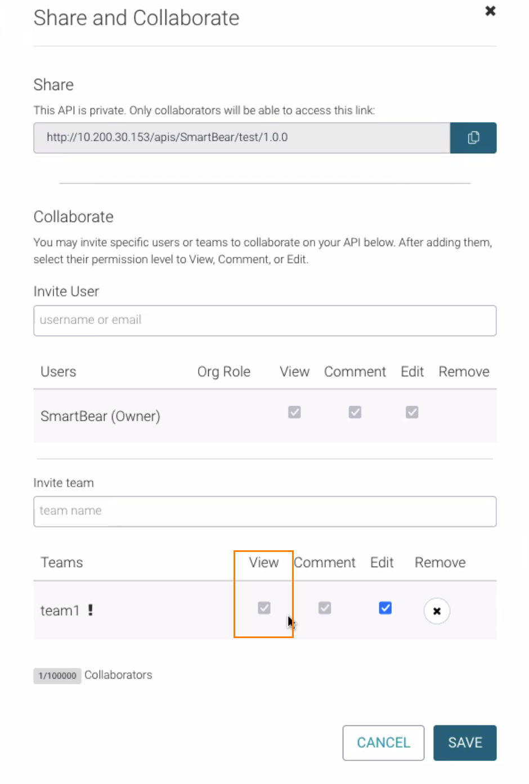Toggle View permission for team1
The image size is (529, 784).
264,608
